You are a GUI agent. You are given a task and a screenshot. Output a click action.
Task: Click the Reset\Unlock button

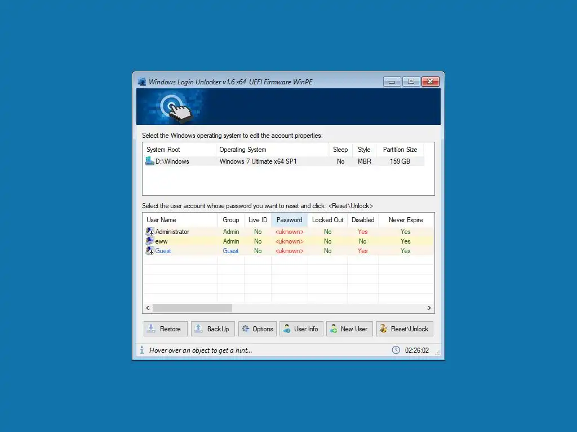tap(405, 328)
